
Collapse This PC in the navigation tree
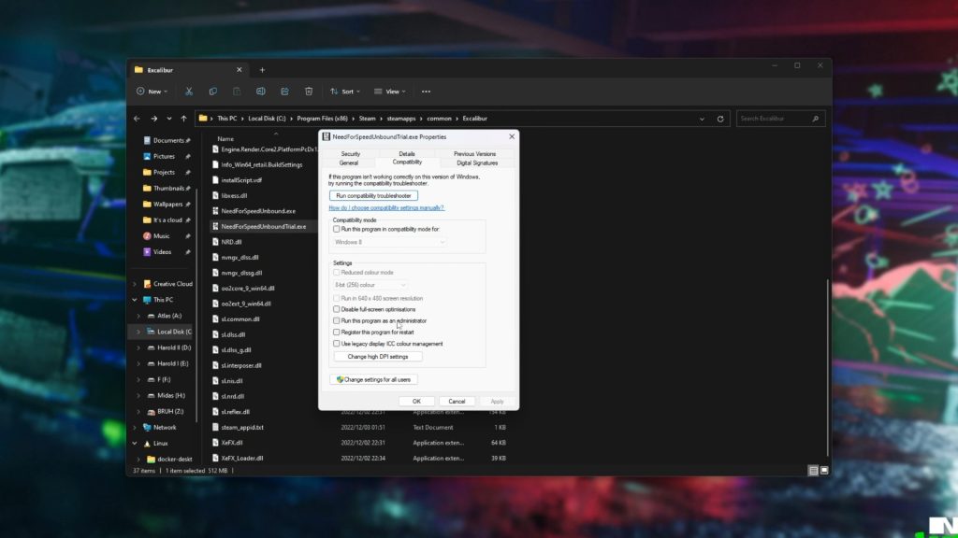tap(135, 300)
